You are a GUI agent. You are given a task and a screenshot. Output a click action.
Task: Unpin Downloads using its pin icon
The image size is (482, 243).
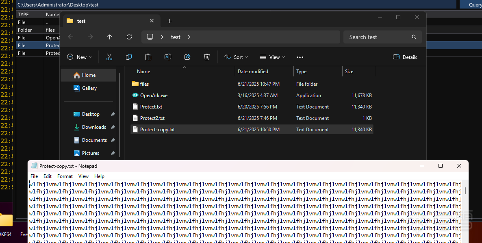click(113, 127)
